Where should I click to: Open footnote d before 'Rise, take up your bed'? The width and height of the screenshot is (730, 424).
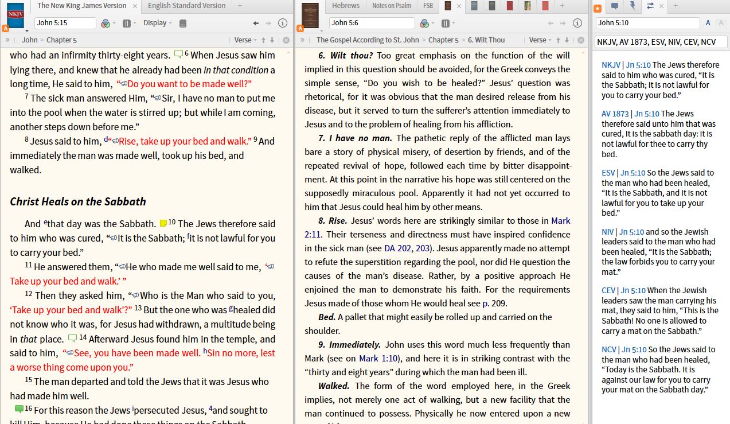[106, 139]
